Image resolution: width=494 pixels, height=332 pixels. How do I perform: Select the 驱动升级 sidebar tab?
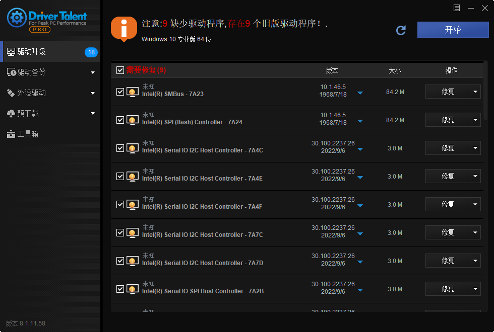32,52
